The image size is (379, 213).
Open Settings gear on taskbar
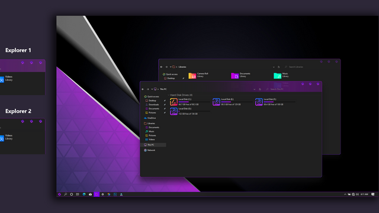102,195
